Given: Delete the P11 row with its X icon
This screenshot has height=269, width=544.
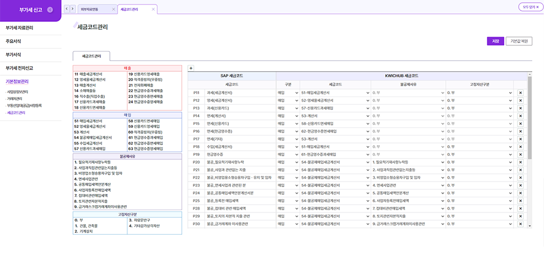Looking at the screenshot, I should click(520, 92).
